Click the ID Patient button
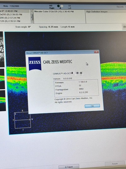 (x=69, y=167)
